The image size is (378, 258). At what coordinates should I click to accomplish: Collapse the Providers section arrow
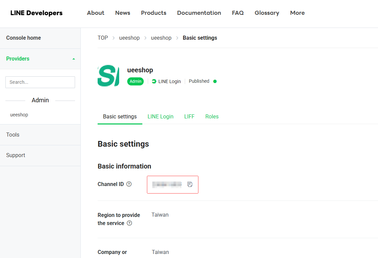tap(74, 59)
